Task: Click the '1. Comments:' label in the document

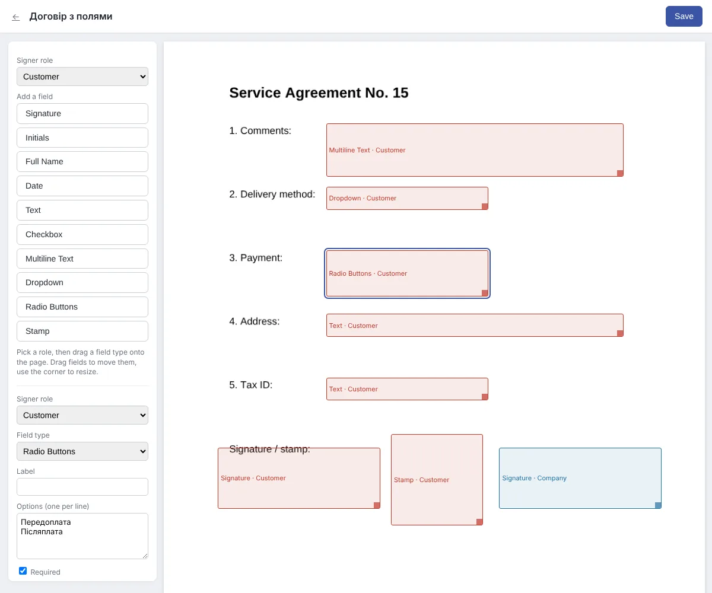Action: 260,130
